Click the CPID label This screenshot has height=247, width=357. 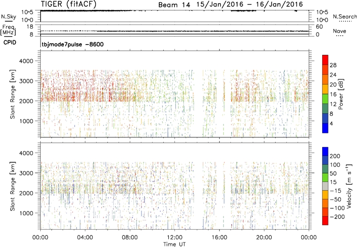[x=10, y=42]
